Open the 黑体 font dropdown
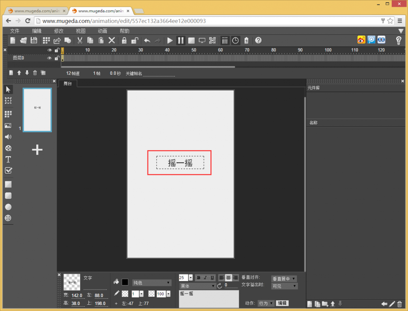 point(197,286)
